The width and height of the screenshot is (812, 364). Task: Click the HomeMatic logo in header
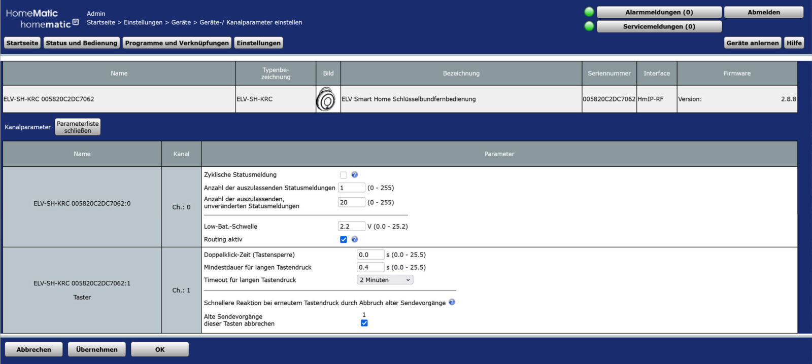click(x=42, y=19)
